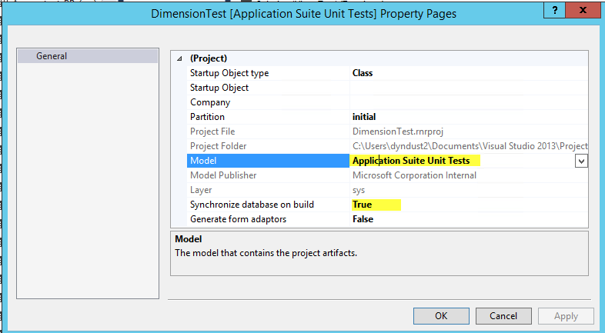The height and width of the screenshot is (333, 605).
Task: Click the Partition value 'initial'
Action: 364,117
